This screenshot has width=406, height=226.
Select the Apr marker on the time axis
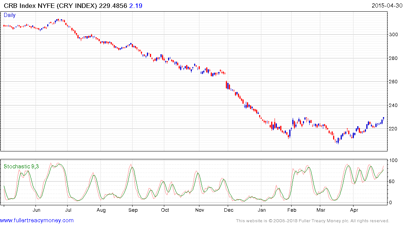pos(354,211)
